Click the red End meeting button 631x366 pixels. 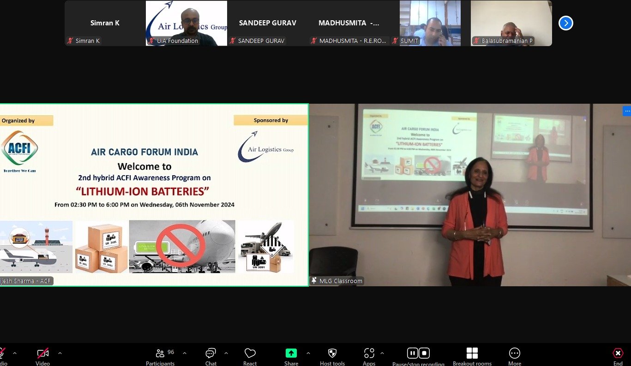click(x=618, y=353)
